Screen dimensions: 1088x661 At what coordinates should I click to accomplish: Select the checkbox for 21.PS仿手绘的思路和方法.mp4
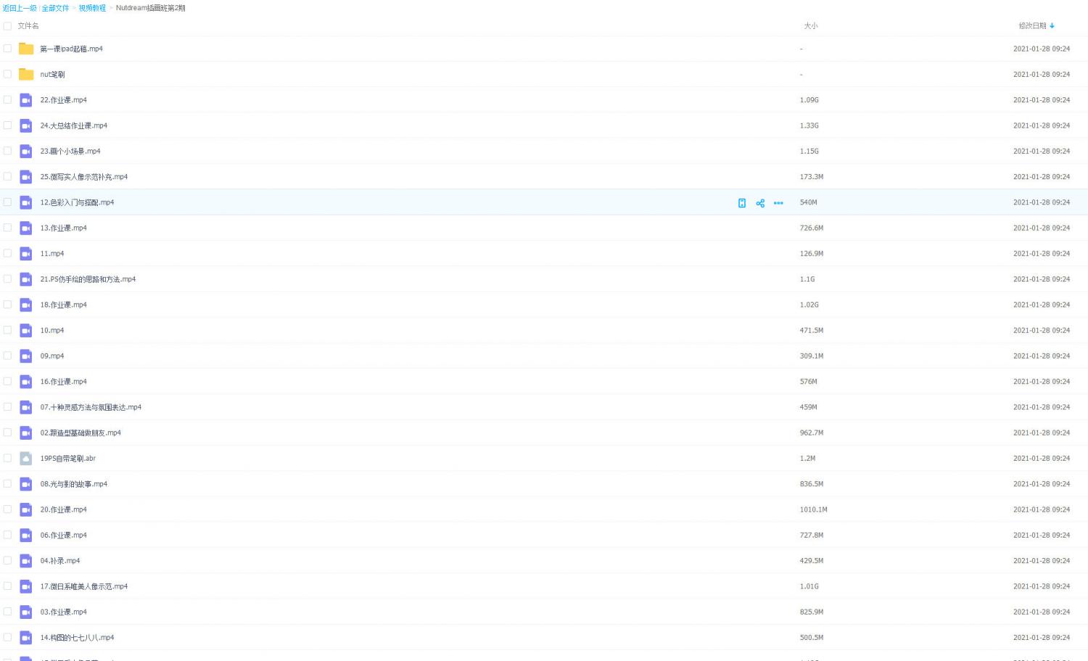7,279
